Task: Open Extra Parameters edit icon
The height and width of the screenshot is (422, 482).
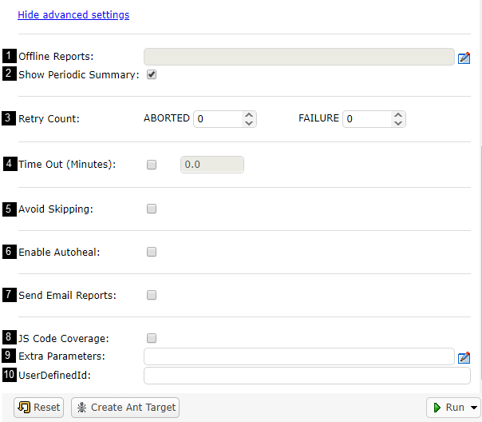Action: coord(464,357)
